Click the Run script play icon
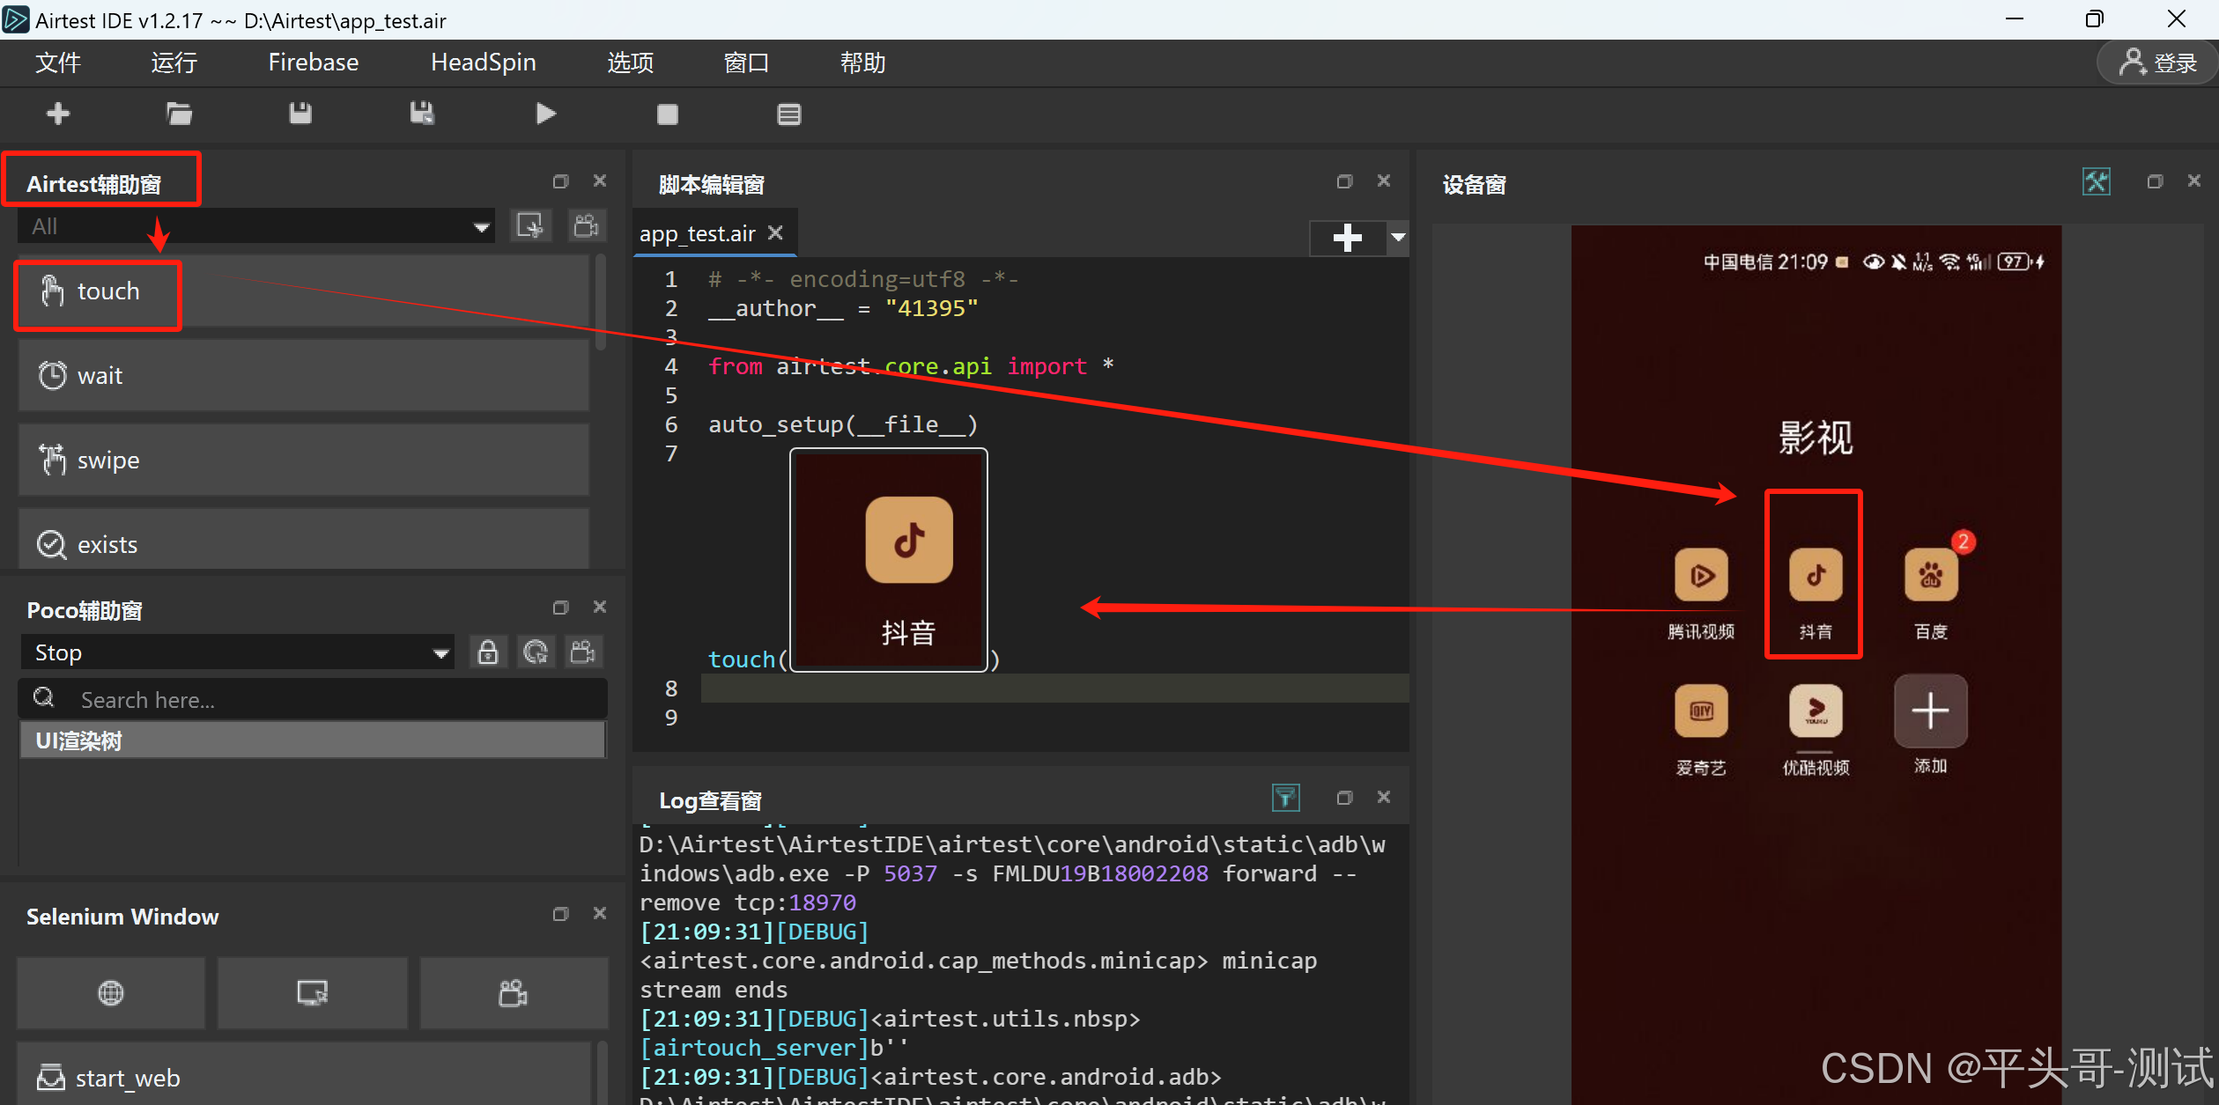 545,114
